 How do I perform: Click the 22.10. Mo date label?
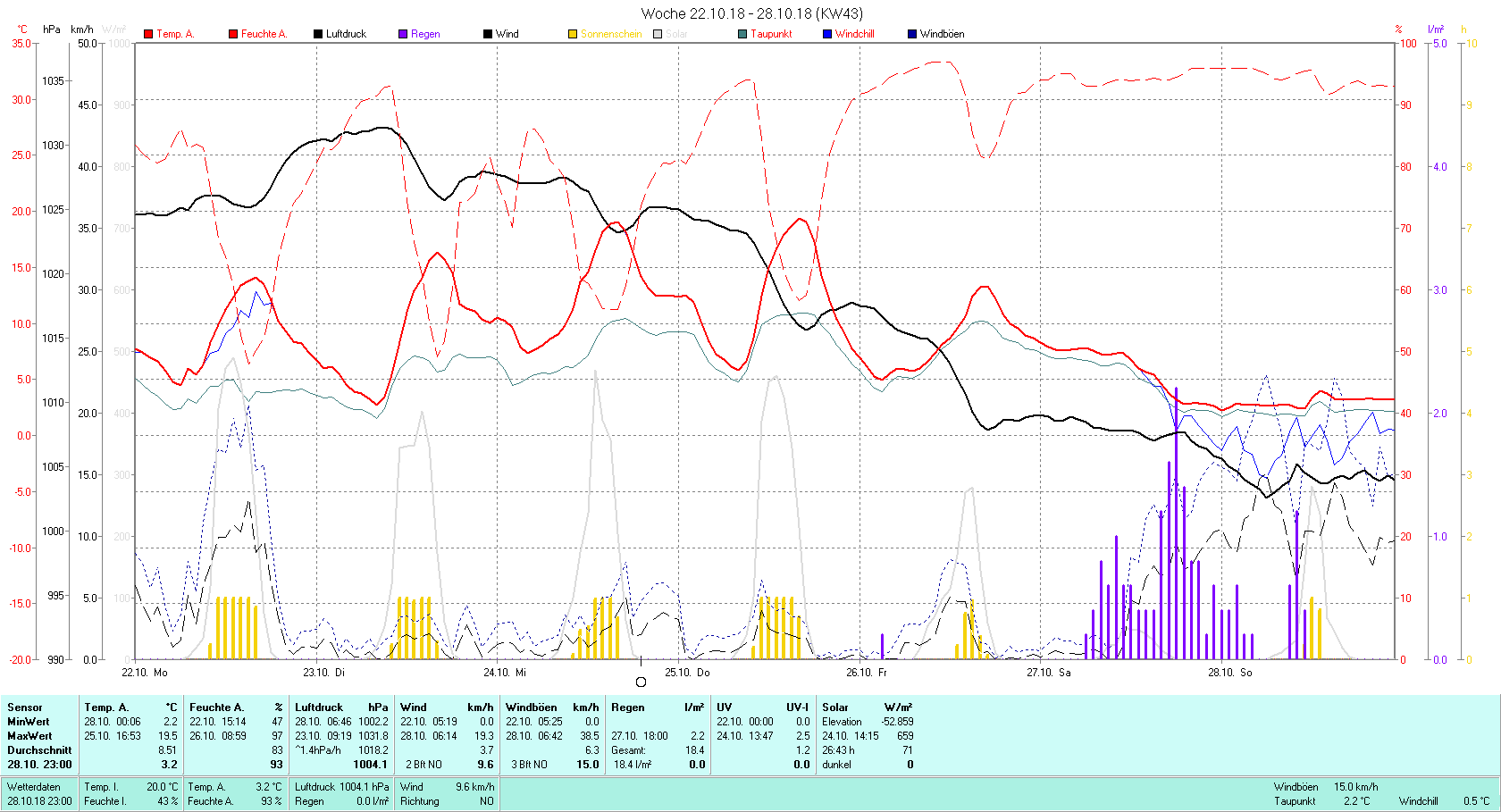(x=145, y=673)
